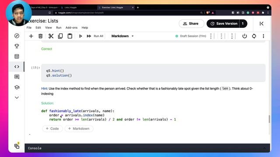Click inside the q5.hint() code cell
This screenshot has height=157, width=280.
click(x=153, y=73)
